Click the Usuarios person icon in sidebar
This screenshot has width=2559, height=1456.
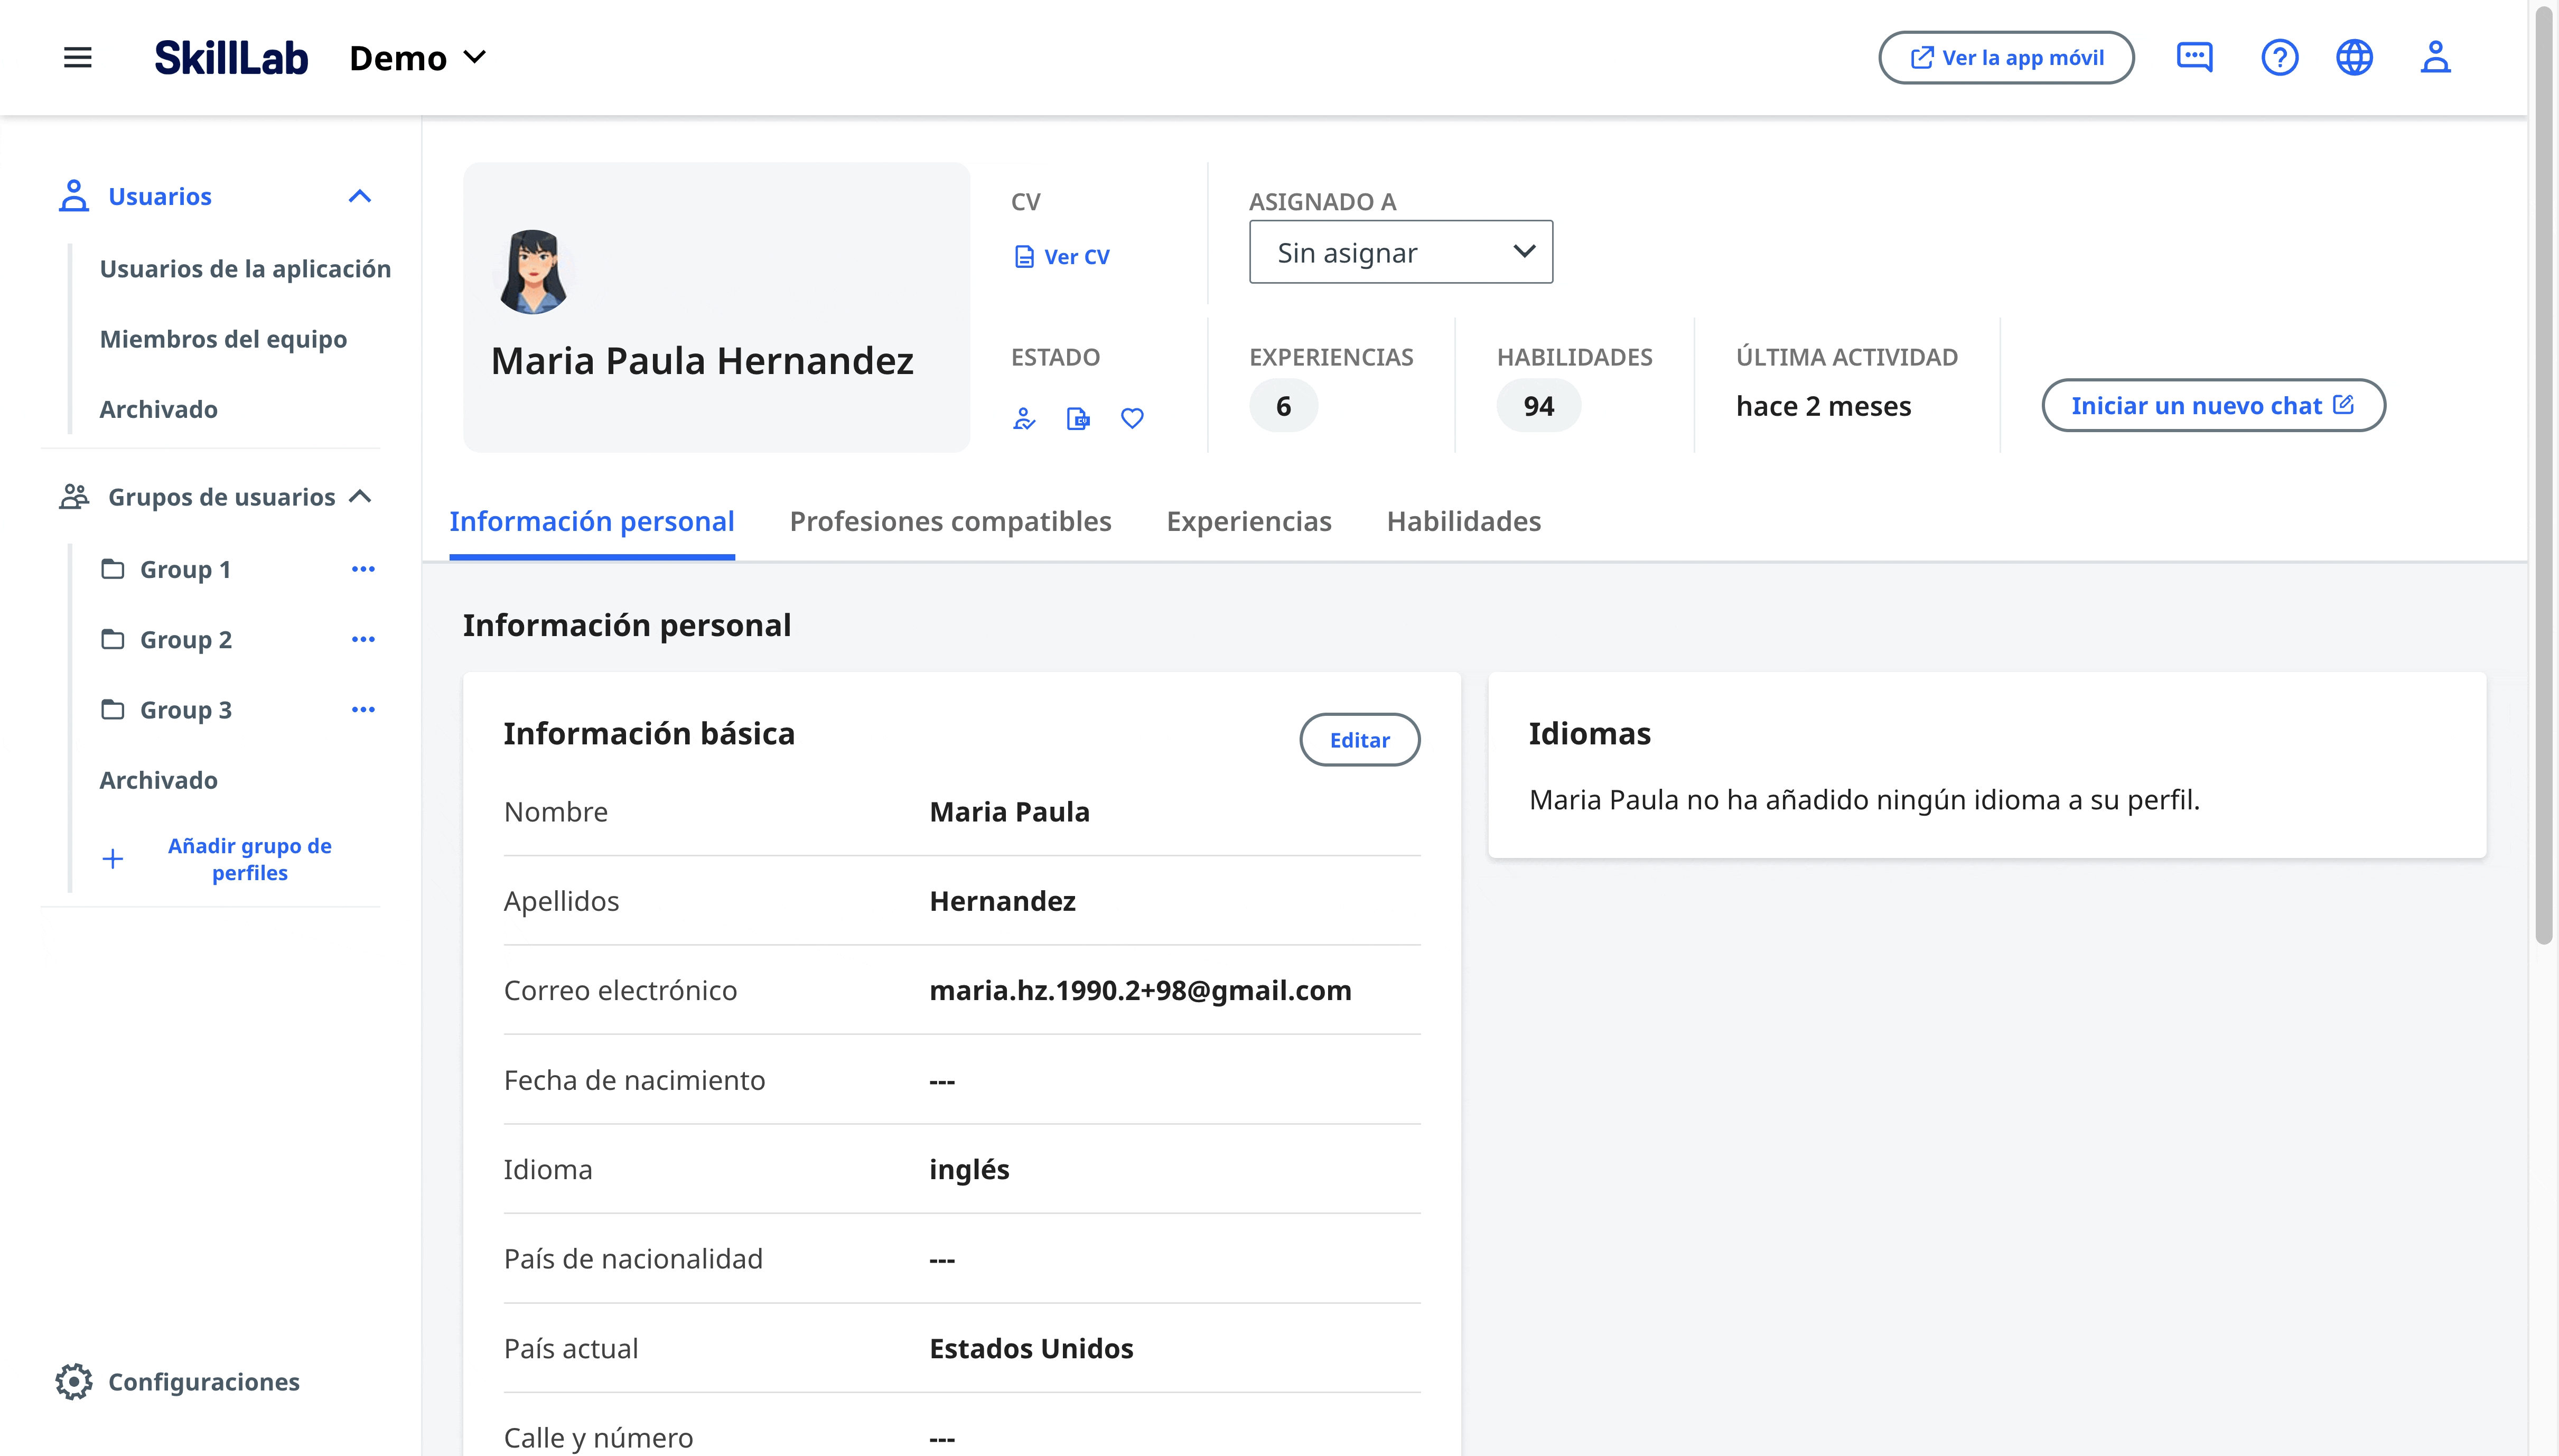click(73, 196)
